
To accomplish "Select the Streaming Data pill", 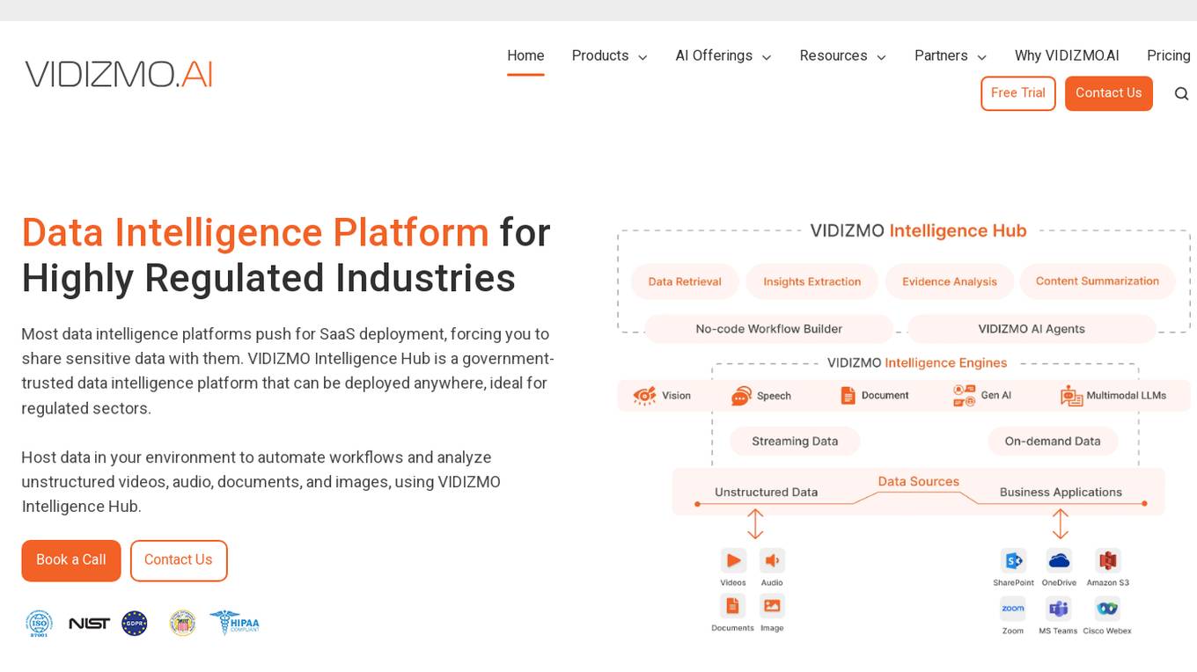I will click(795, 442).
